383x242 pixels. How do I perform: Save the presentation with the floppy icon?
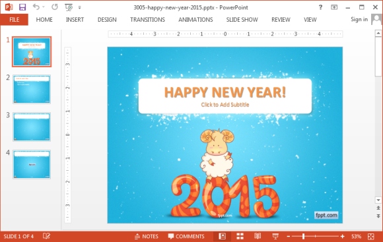[22, 7]
